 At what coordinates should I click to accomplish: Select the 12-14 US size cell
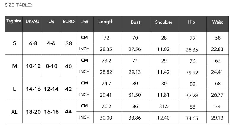tap(51, 89)
